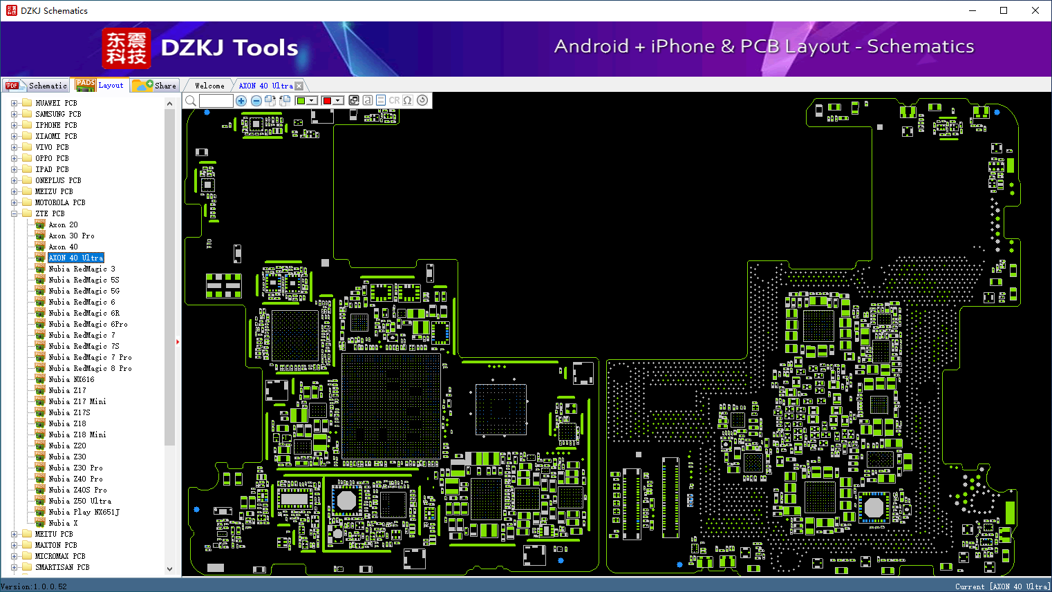Click the rotate-counterclockwise pages icon
The width and height of the screenshot is (1052, 592).
[284, 100]
